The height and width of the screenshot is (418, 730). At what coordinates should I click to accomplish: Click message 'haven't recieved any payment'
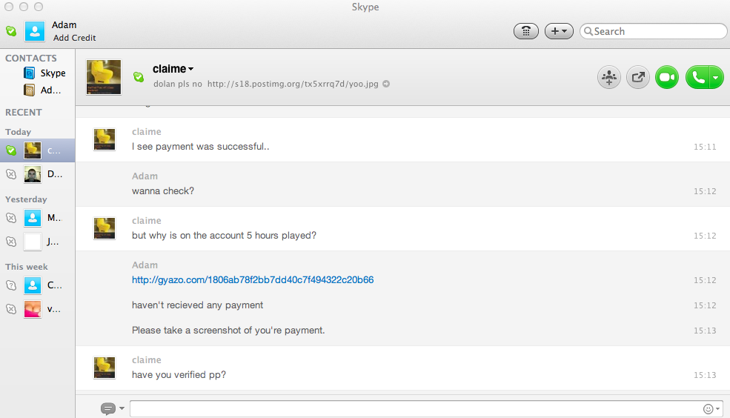click(197, 305)
